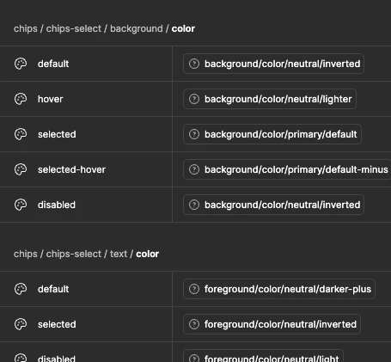Click palette icon beside text selected variable

click(21, 324)
